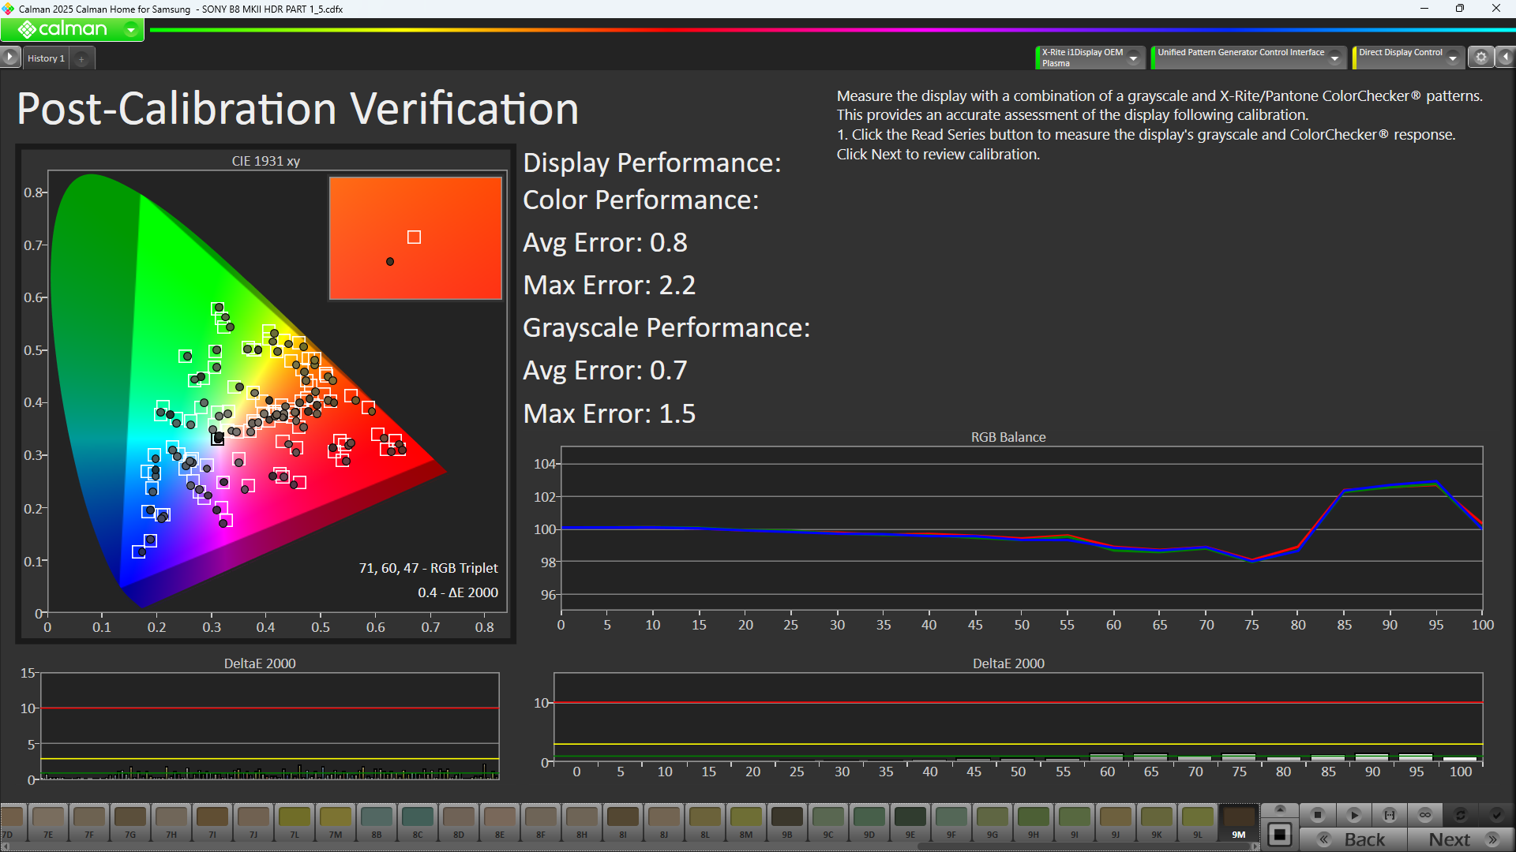Click the Stop measurement icon

(1317, 815)
